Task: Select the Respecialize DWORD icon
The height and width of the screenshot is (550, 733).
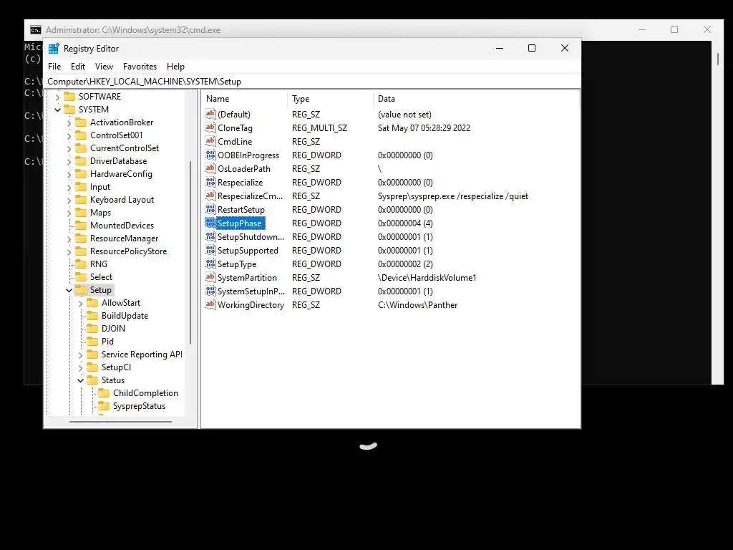Action: (210, 182)
